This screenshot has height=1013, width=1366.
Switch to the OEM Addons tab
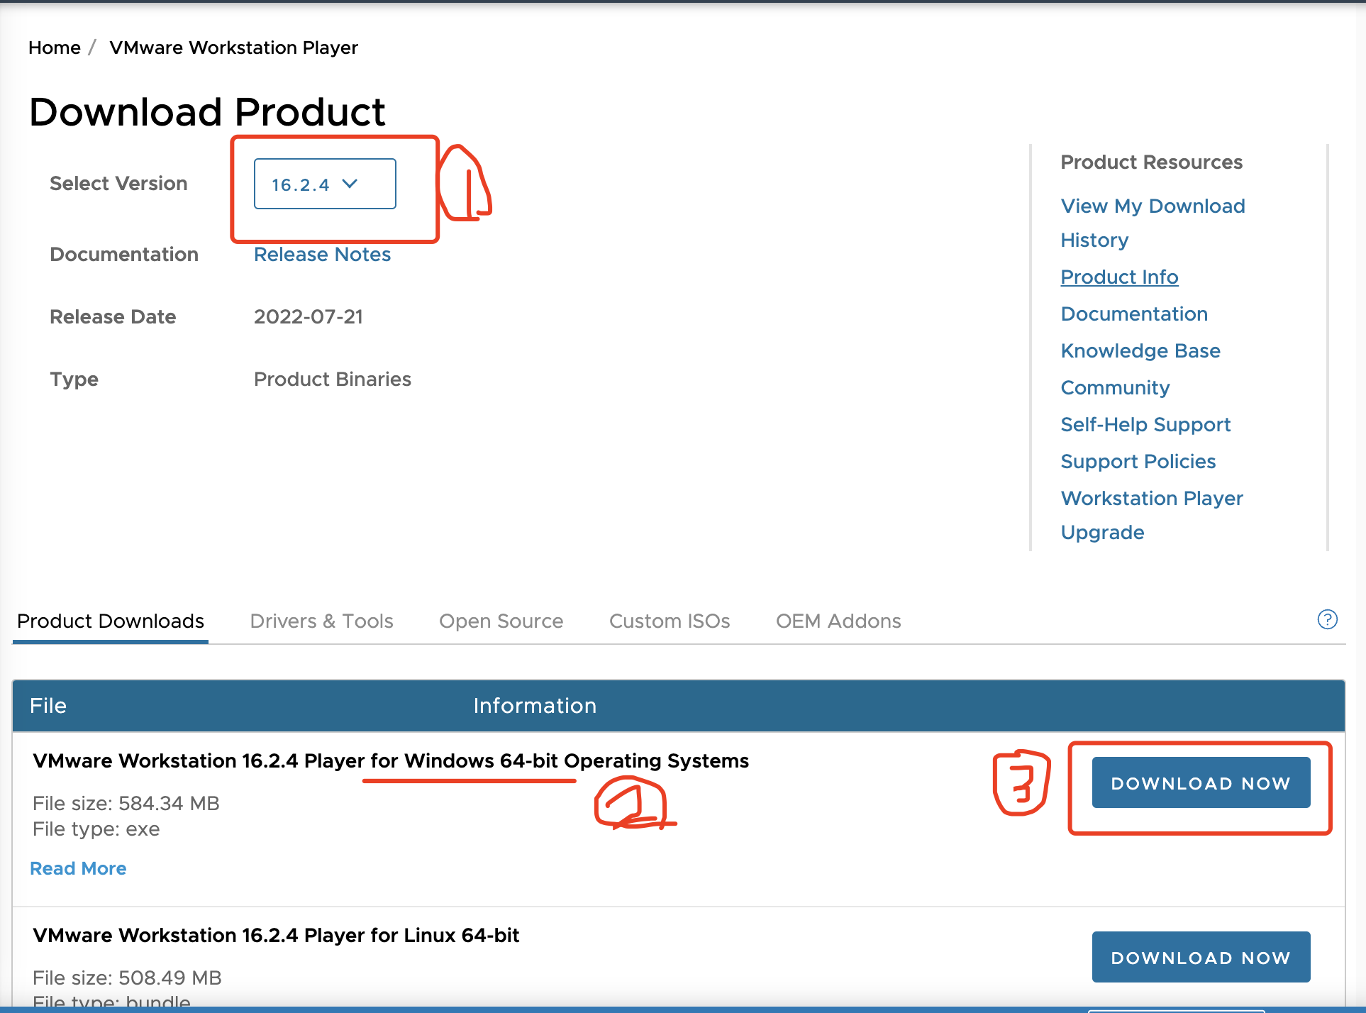tap(838, 621)
